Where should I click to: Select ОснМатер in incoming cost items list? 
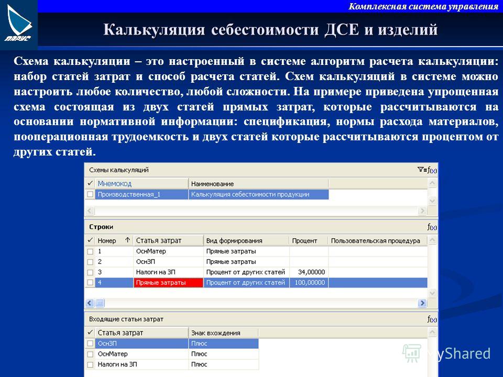(141, 354)
